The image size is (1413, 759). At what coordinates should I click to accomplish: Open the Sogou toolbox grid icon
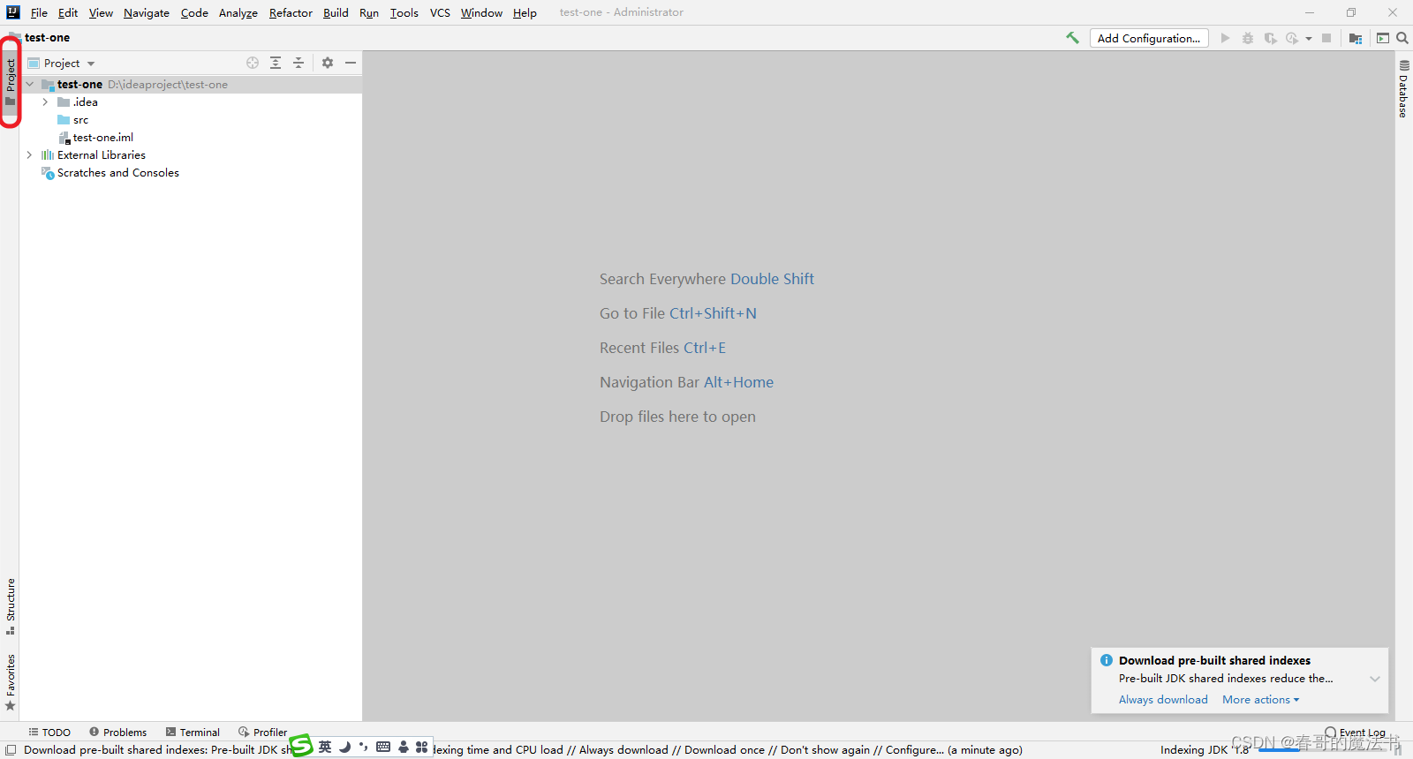click(422, 747)
